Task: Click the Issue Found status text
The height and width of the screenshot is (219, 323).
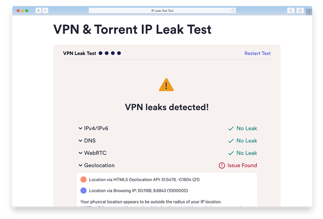Action: click(242, 165)
